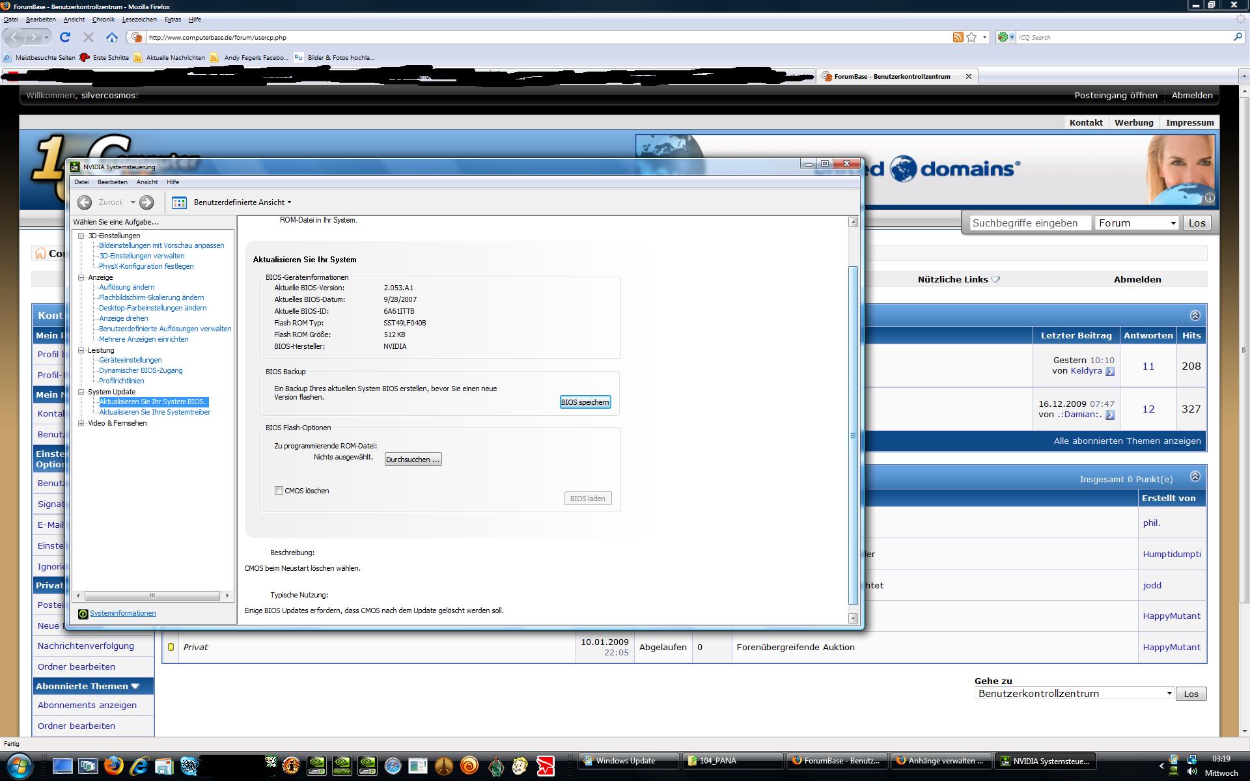Collapse the 3D-Einstellungen tree node

tap(81, 236)
